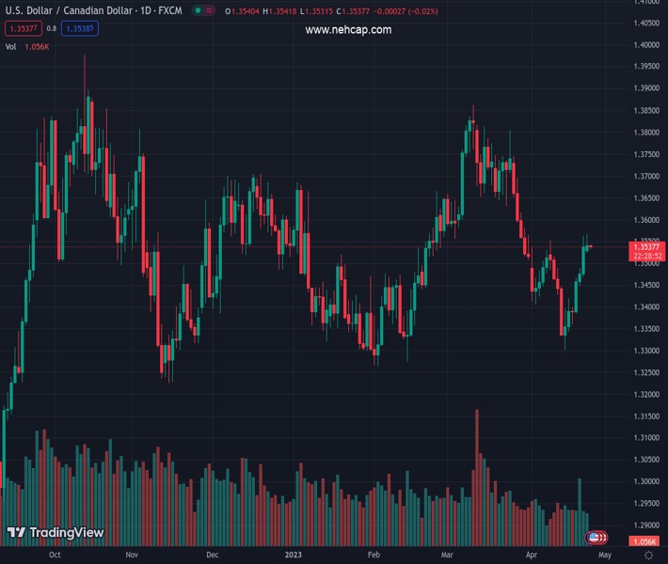Click the 2023 label on time axis
668x564 pixels.
[294, 556]
